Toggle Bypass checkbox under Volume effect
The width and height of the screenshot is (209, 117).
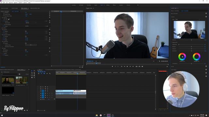click(x=26, y=32)
